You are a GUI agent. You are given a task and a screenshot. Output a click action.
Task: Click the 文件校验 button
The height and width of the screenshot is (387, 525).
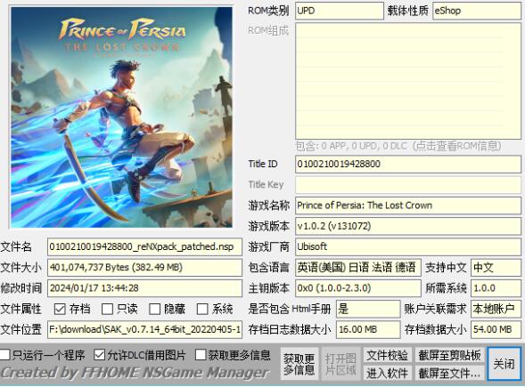[387, 355]
